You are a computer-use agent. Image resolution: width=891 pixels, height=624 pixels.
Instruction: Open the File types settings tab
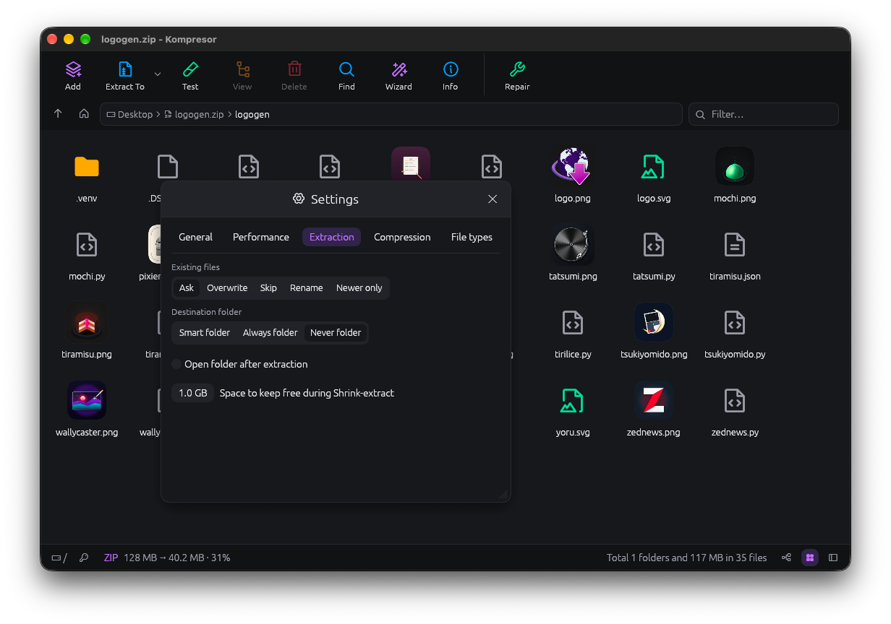472,237
